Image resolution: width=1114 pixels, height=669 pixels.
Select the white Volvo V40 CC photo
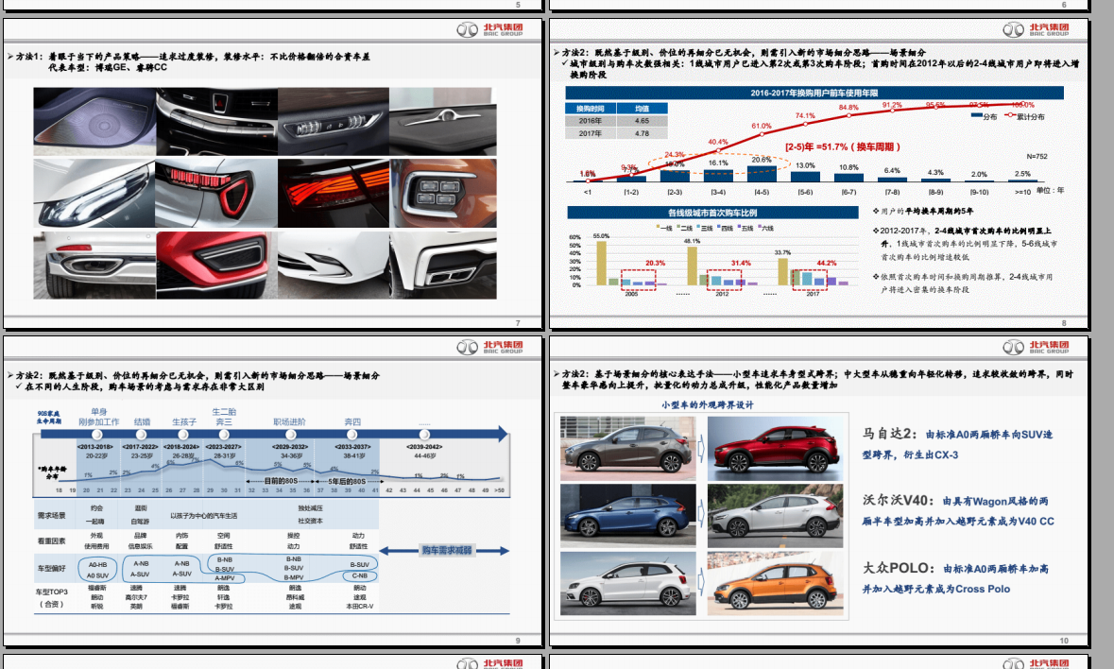(775, 516)
